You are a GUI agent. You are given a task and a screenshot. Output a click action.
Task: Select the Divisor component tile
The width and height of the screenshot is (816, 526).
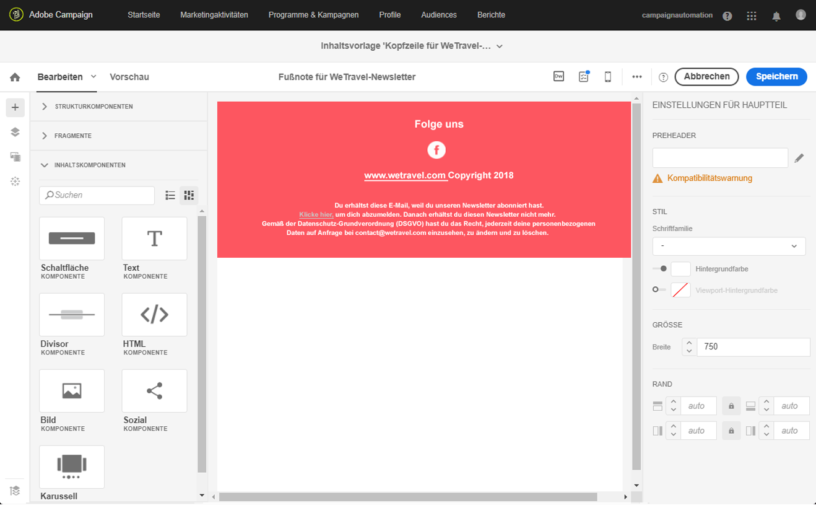click(72, 315)
